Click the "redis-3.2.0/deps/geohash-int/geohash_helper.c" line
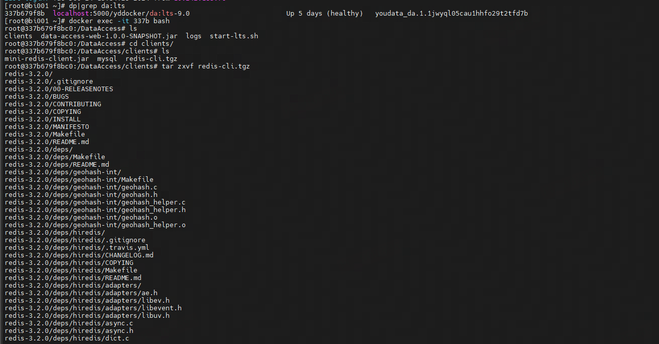Screen dimensions: 659x344 (95, 202)
